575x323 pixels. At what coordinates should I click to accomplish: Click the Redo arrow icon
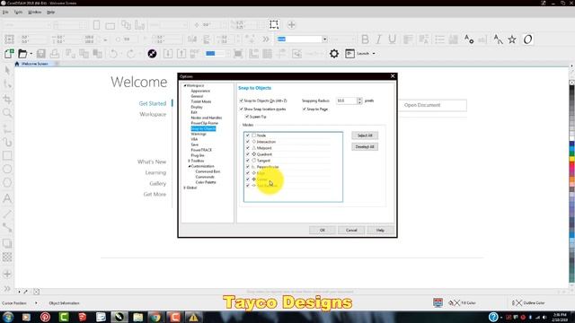pyautogui.click(x=131, y=54)
